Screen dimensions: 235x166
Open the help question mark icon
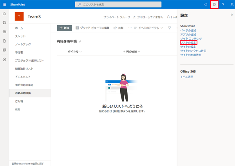click(223, 4)
